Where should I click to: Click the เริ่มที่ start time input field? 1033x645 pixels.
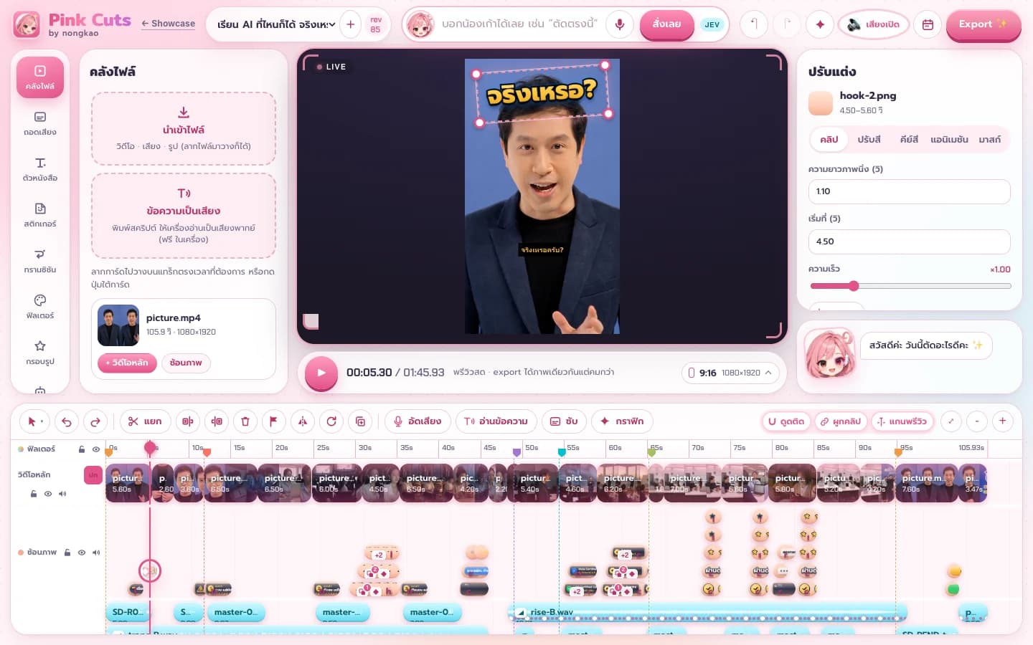(909, 242)
